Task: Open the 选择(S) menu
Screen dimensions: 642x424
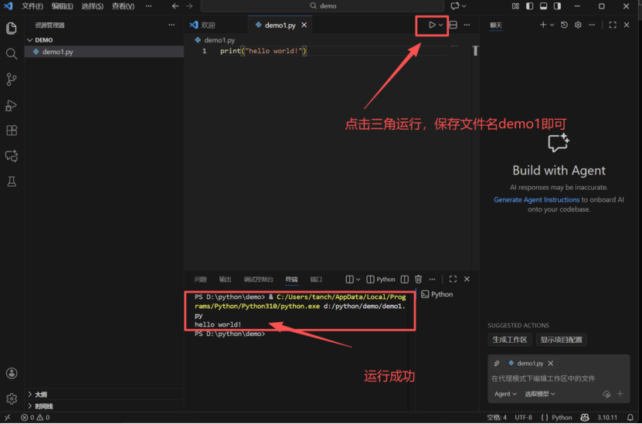Action: [x=93, y=6]
